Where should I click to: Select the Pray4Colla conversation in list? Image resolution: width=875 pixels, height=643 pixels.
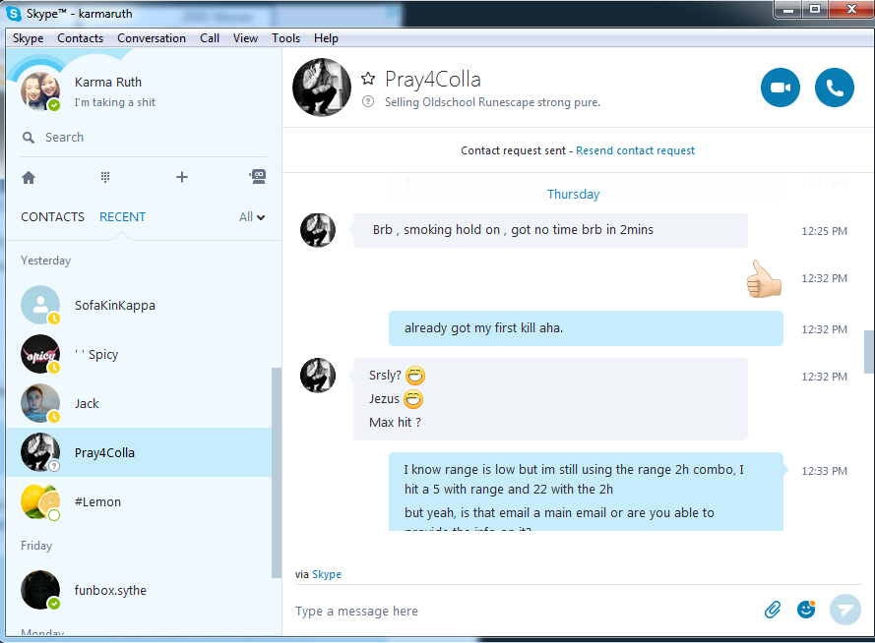139,452
